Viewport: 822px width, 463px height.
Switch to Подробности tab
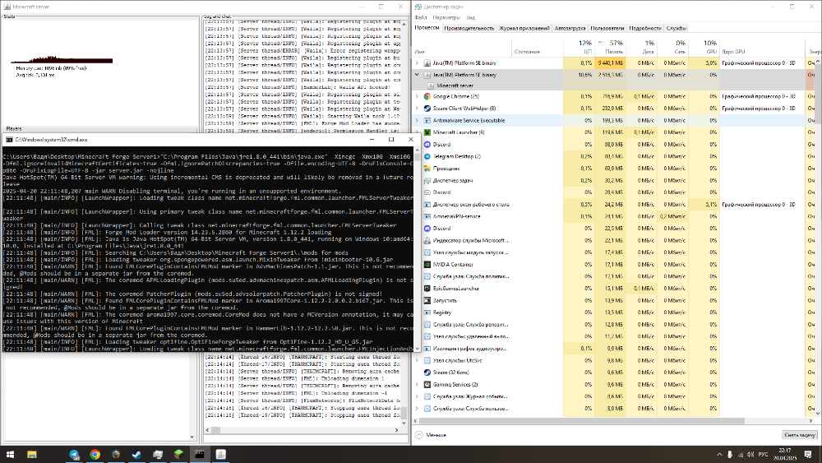coord(644,28)
